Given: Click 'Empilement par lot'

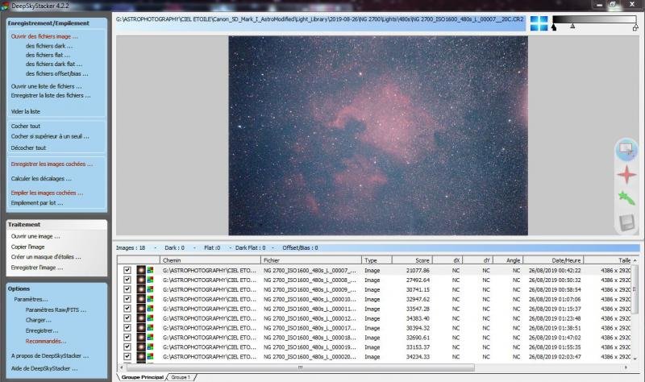Looking at the screenshot, I should (37, 203).
